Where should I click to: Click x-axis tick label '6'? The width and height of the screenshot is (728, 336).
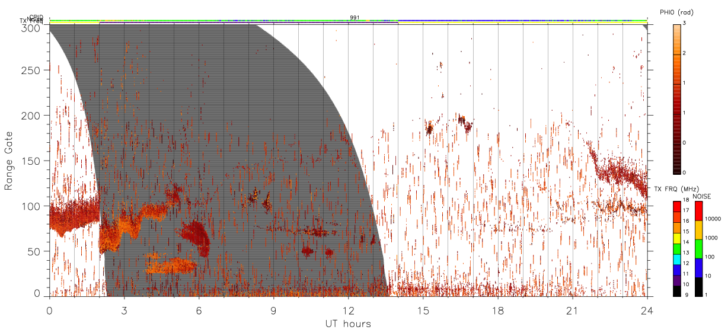pyautogui.click(x=199, y=311)
